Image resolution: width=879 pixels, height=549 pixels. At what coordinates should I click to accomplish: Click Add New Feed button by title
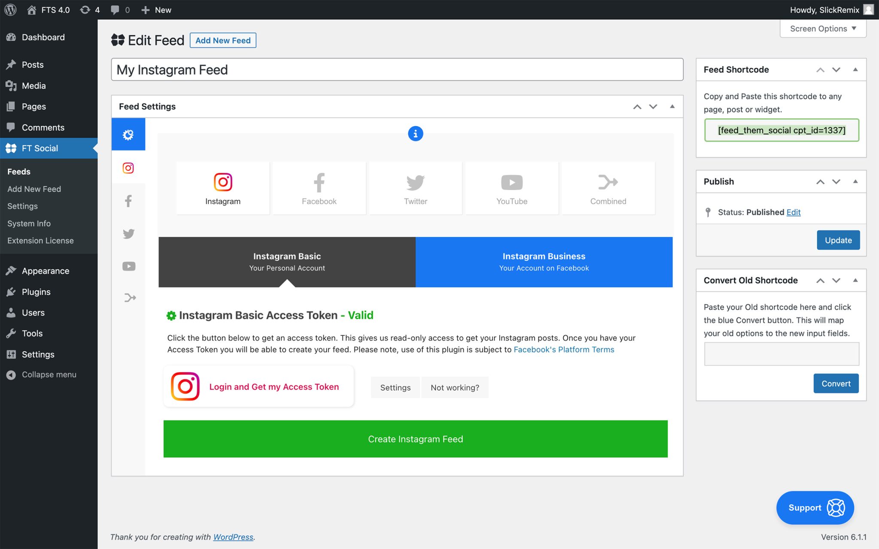223,40
